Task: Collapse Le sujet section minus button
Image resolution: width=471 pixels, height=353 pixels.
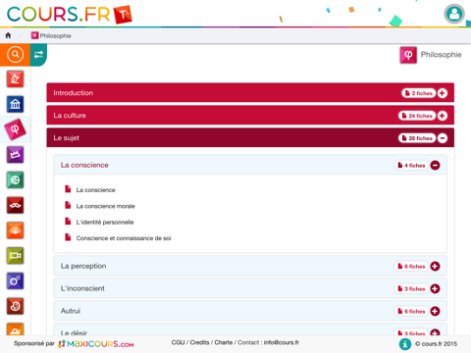Action: tap(443, 138)
